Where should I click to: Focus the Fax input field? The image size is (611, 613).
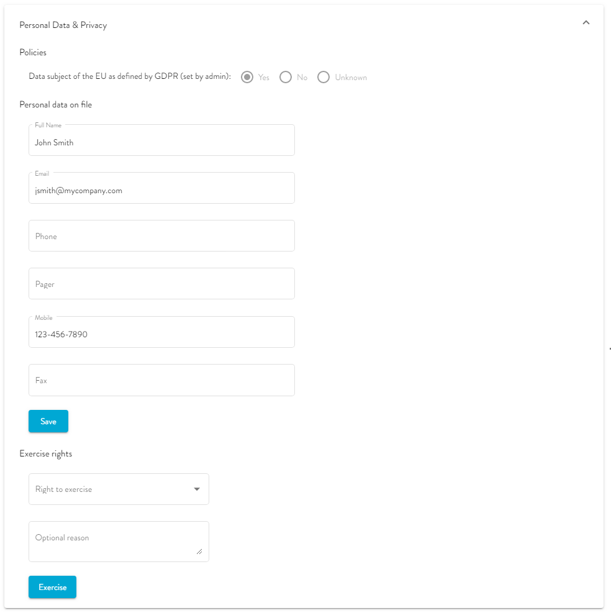pyautogui.click(x=161, y=380)
